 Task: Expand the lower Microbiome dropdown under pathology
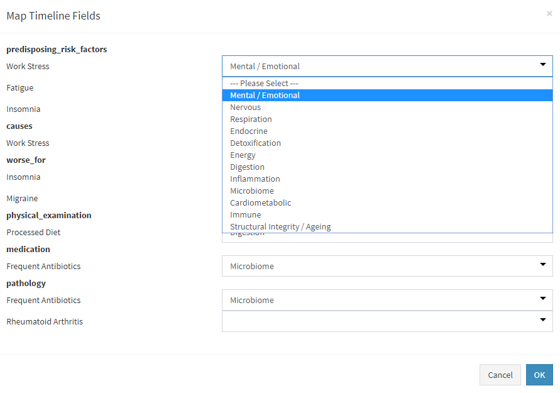(x=542, y=300)
